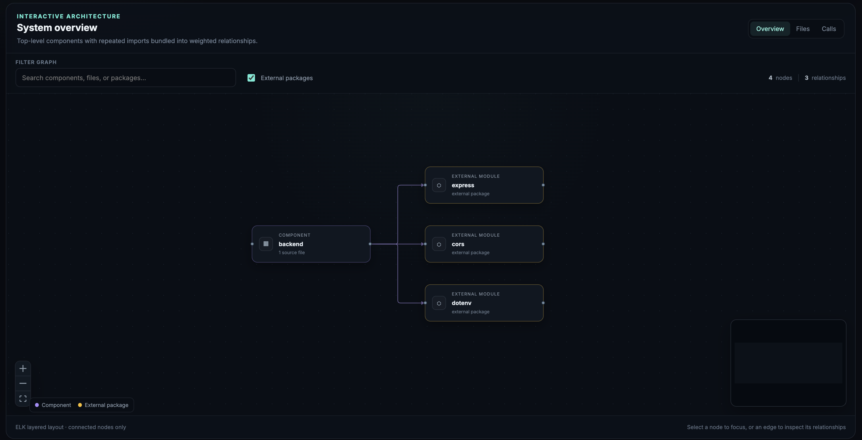
Task: Click the yellow External package legend dot
Action: click(x=80, y=405)
